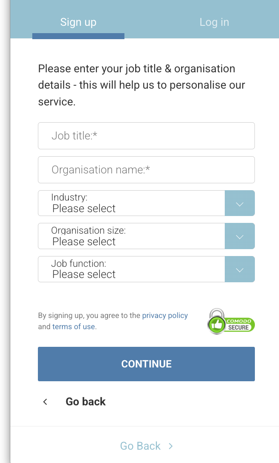Switch to the Log in tab
This screenshot has width=279, height=463.
coord(214,22)
